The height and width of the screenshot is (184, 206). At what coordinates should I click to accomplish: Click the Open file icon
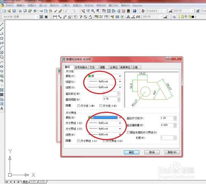(9, 11)
